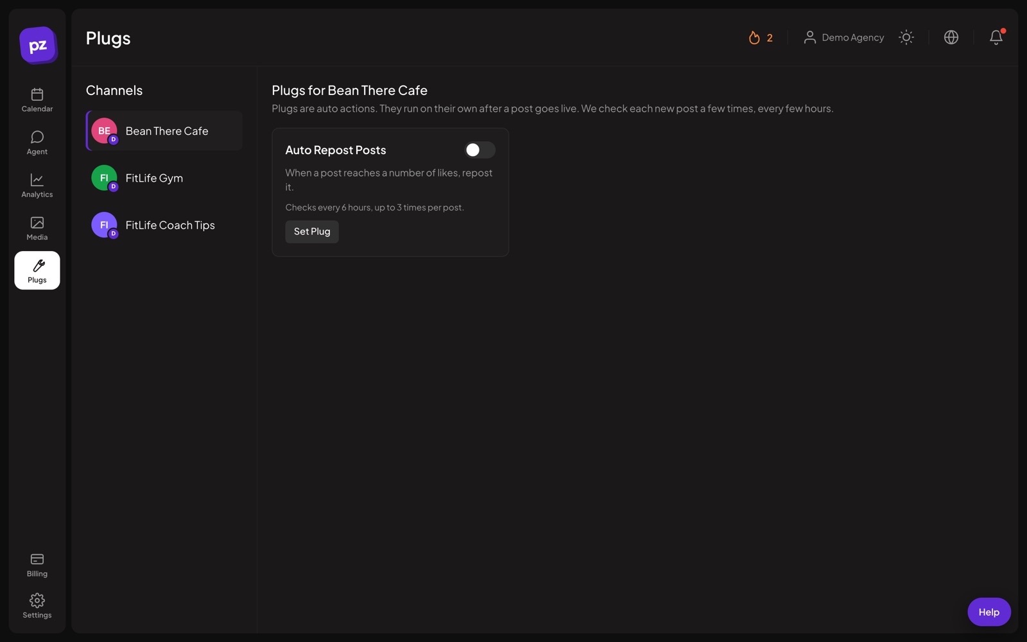Click the Set Plug button
This screenshot has width=1027, height=642.
312,232
